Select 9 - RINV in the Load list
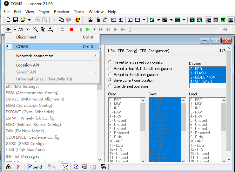The width and height of the screenshot is (235, 172). pos(205,137)
